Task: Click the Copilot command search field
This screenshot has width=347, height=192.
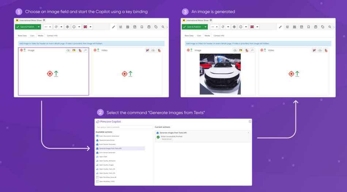Action: point(124,127)
